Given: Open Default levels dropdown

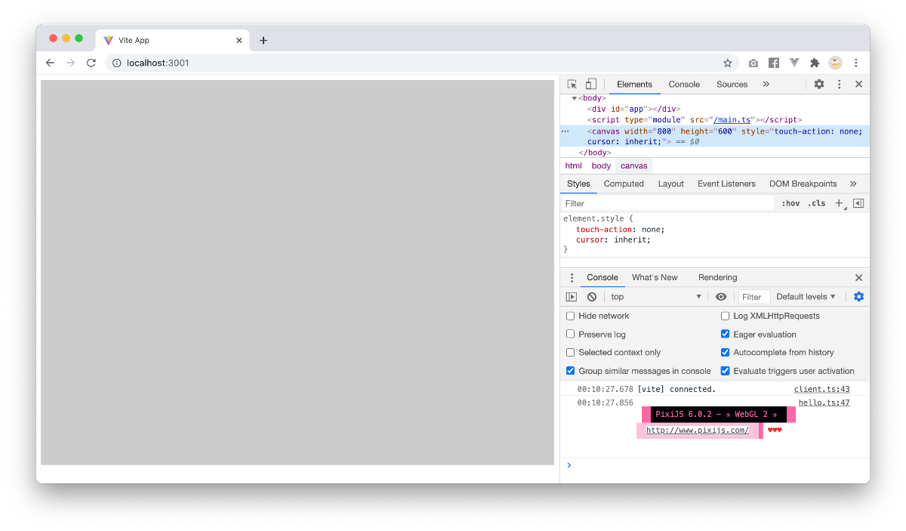Looking at the screenshot, I should point(806,297).
